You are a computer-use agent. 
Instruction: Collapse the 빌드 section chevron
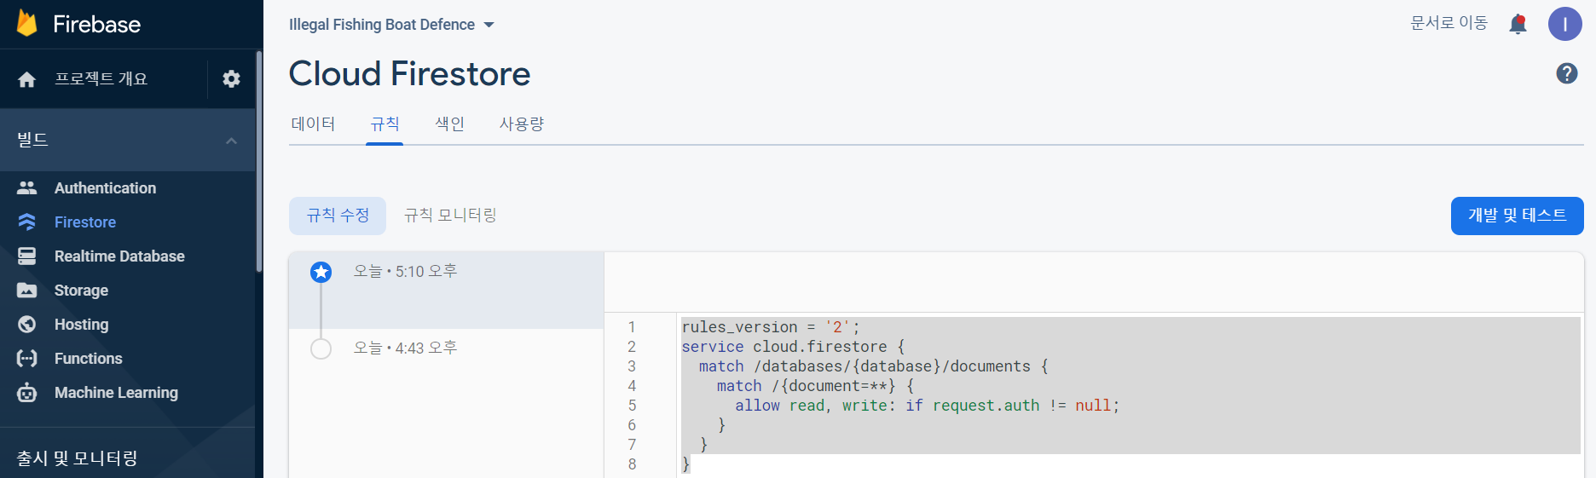[x=231, y=141]
